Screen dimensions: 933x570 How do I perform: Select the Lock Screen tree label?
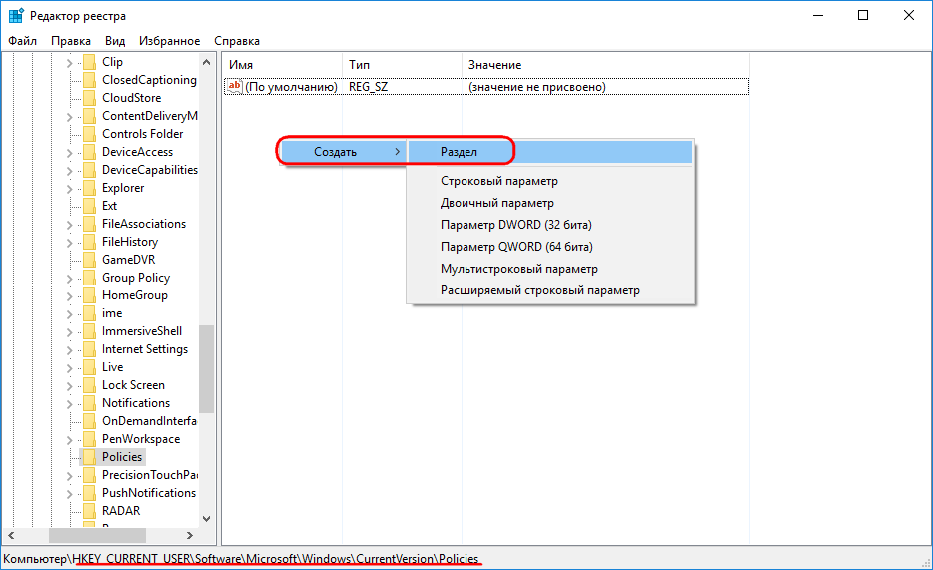point(133,385)
